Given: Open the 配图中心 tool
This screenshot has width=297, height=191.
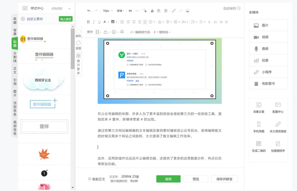Looking at the screenshot, I should 278,108.
